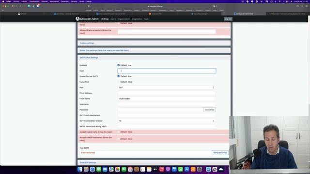Open Maps from the dock
The width and height of the screenshot is (310, 174).
[x=111, y=169]
